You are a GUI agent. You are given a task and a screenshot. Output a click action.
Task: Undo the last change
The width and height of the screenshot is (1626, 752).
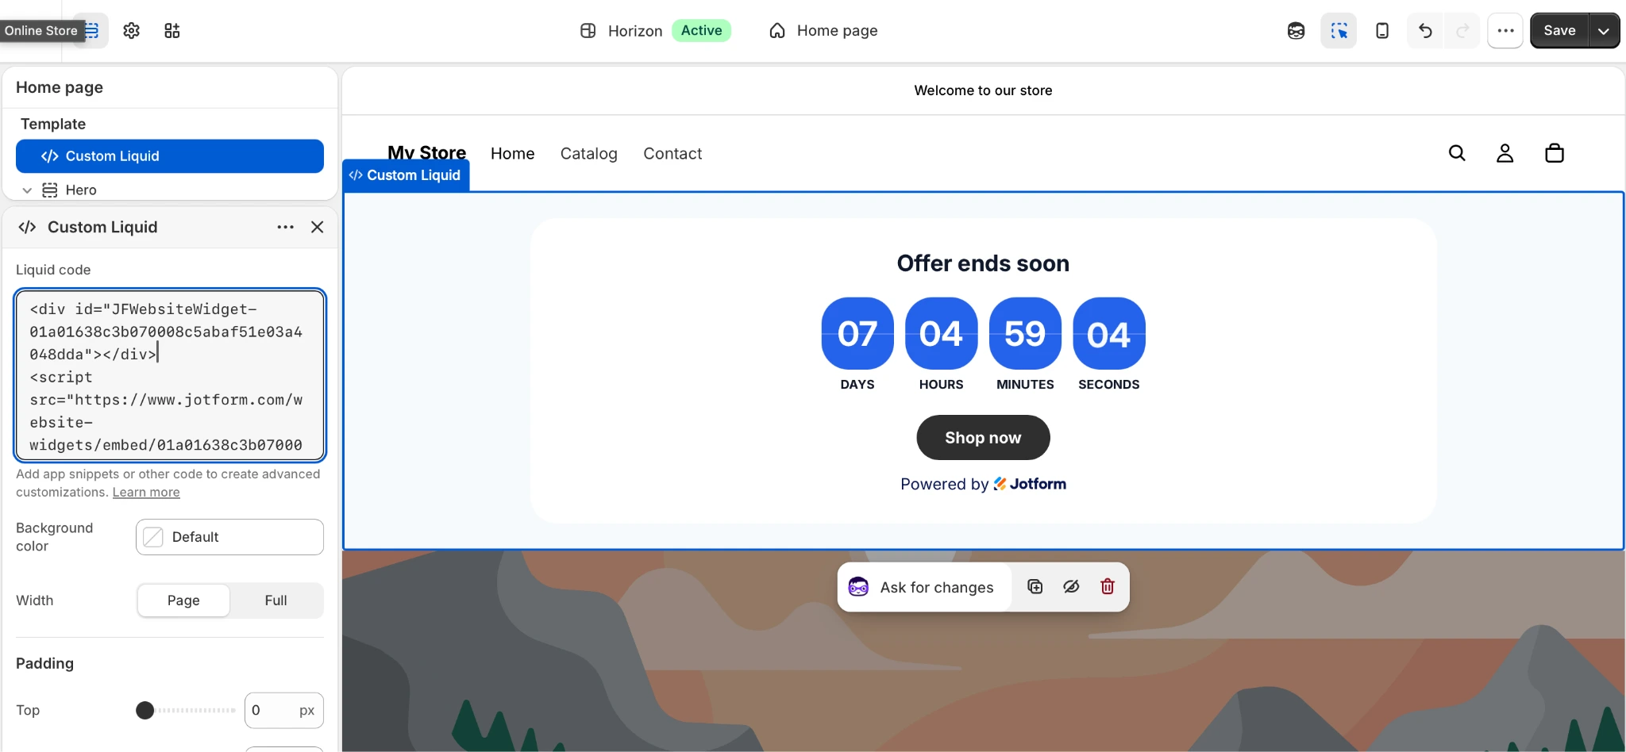(x=1425, y=31)
